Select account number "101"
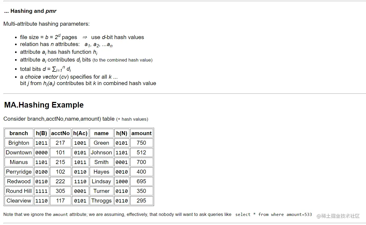This screenshot has width=366, height=225. 60,152
